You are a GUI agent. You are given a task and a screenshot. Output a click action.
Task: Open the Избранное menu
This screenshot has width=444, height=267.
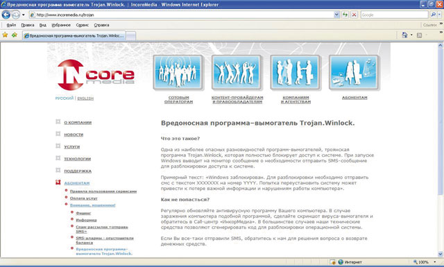pyautogui.click(x=61, y=25)
